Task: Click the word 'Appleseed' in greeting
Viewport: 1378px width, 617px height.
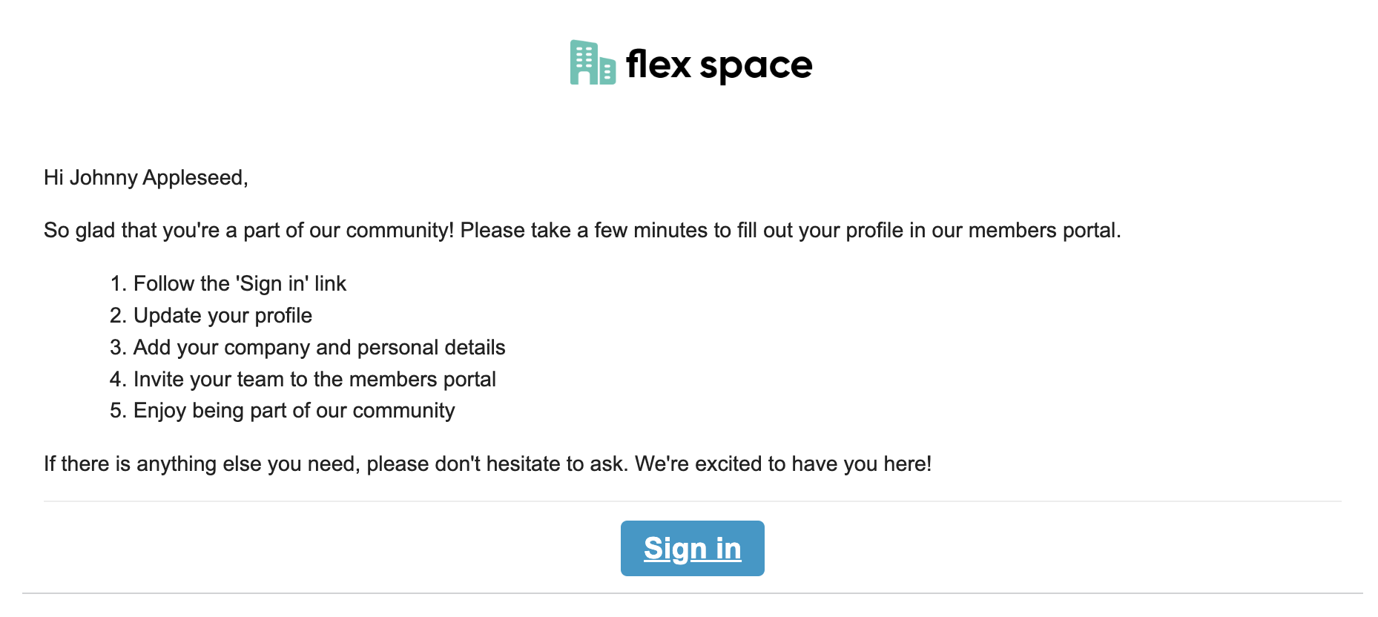Action: point(195,178)
